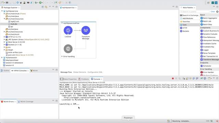Expand Error handling section in flow

coord(62,56)
